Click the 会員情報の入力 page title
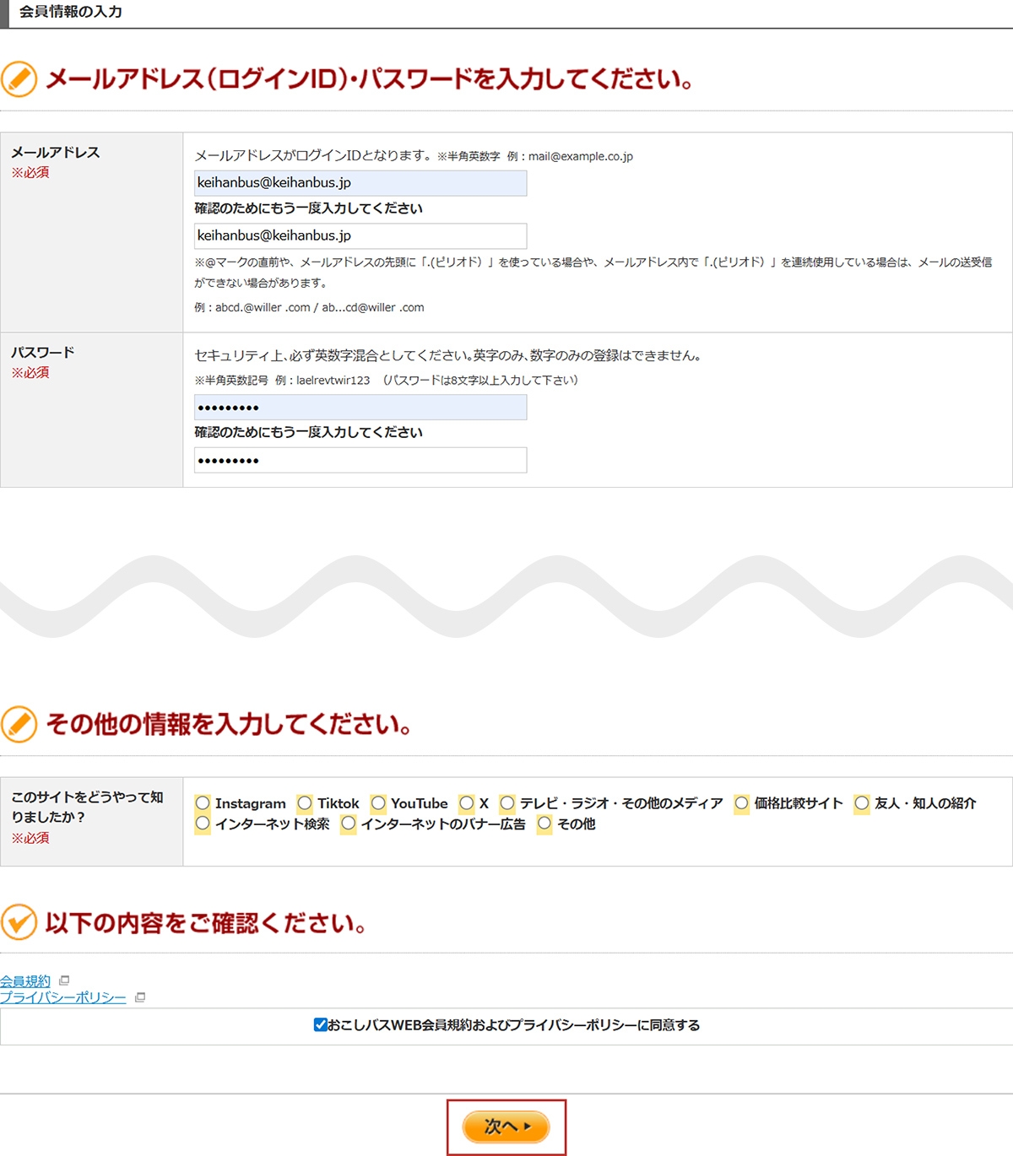Screen dimensions: 1013x1156 (x=71, y=12)
